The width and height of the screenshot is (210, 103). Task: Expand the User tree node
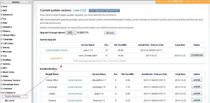pyautogui.click(x=1, y=7)
